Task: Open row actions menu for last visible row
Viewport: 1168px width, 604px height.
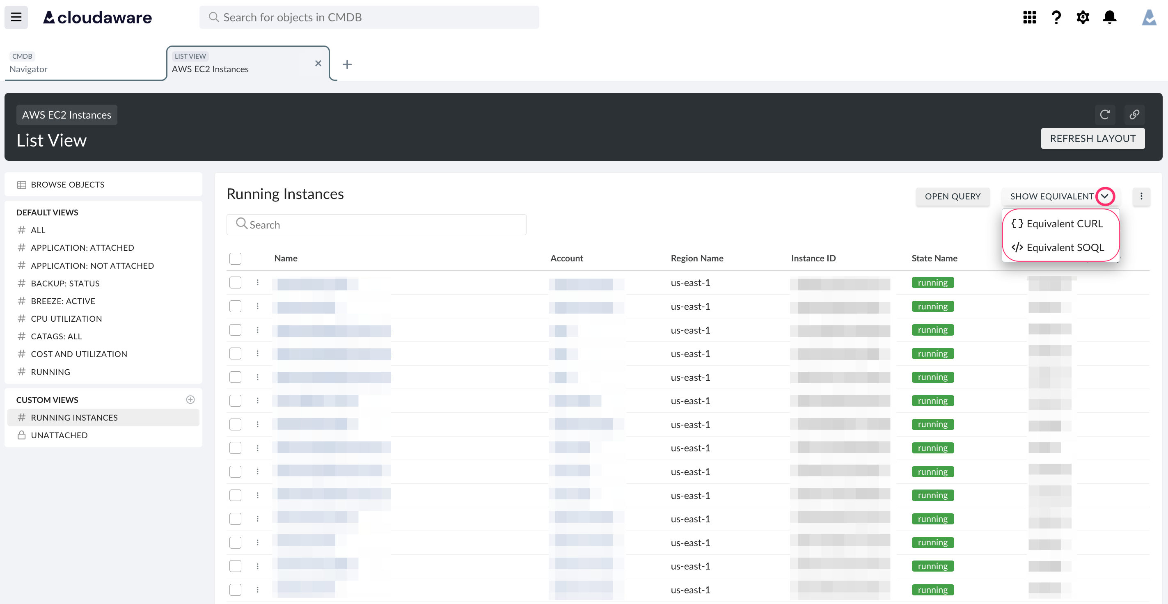Action: [x=258, y=590]
